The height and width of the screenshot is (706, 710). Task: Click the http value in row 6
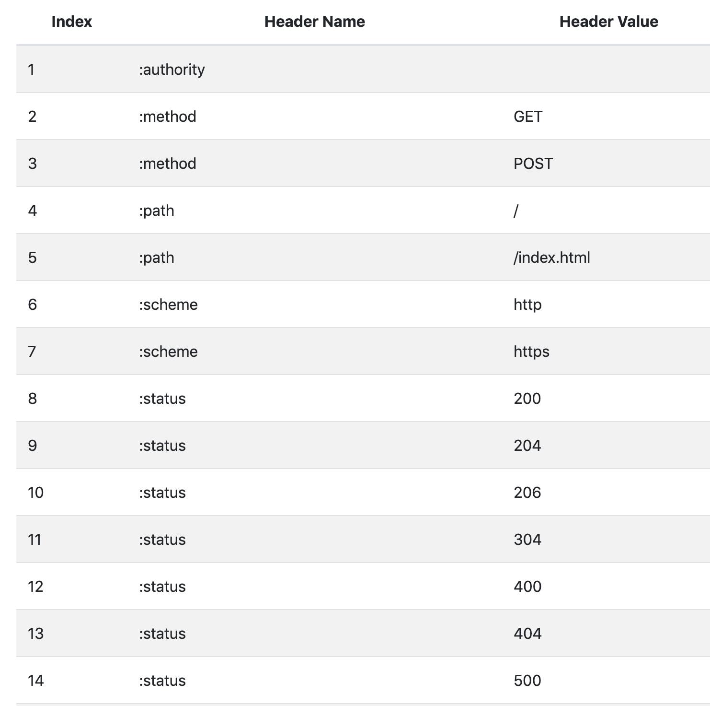527,305
